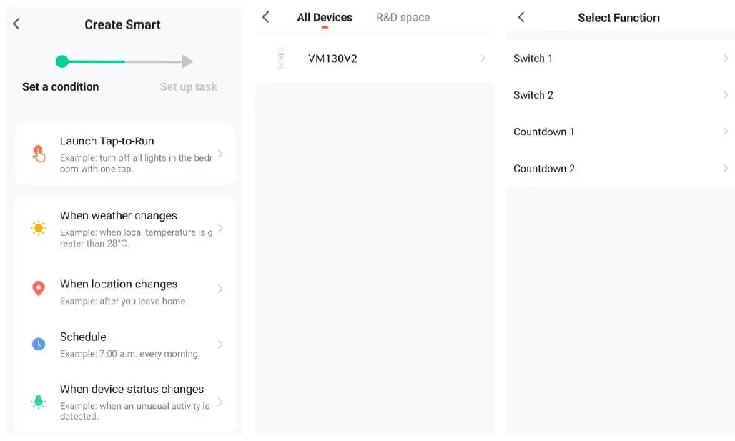Click the green progress step dot
This screenshot has height=441, width=735.
tap(62, 61)
